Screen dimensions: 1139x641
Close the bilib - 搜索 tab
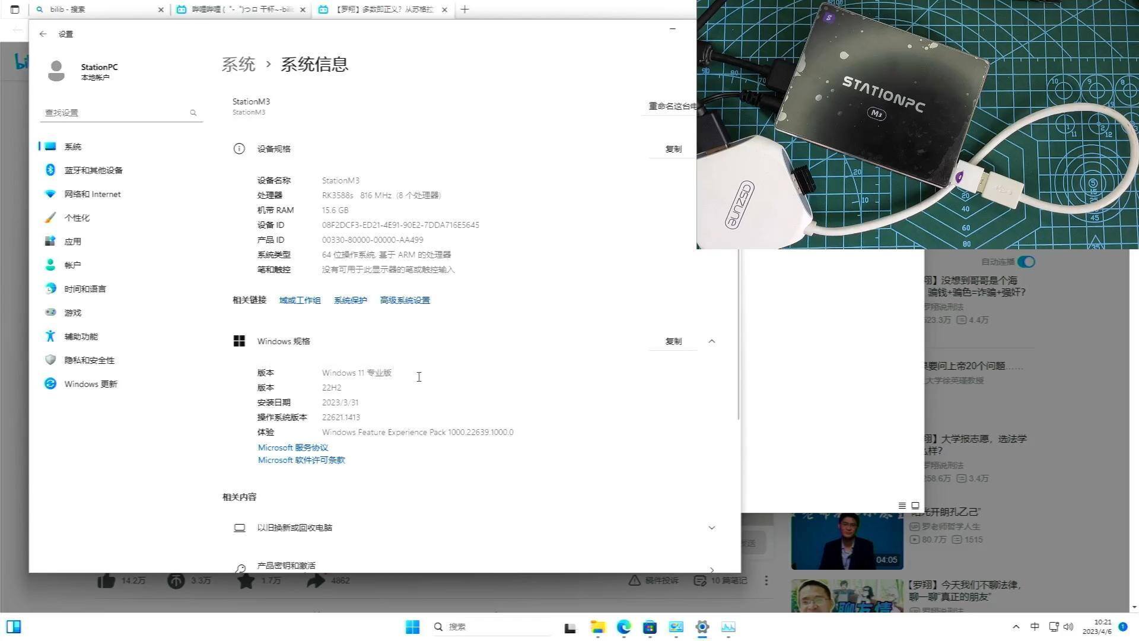pos(161,9)
